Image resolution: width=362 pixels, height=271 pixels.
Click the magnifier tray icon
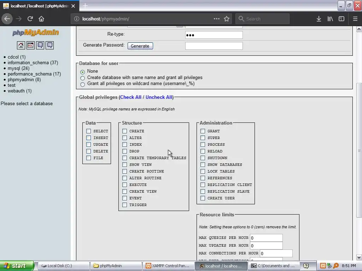[336, 266]
